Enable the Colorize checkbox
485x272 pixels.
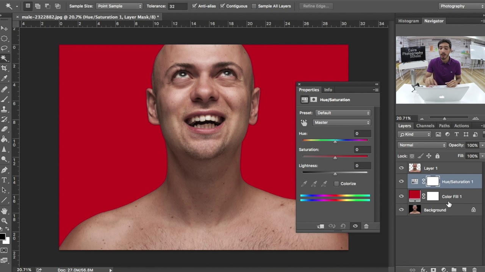click(336, 184)
